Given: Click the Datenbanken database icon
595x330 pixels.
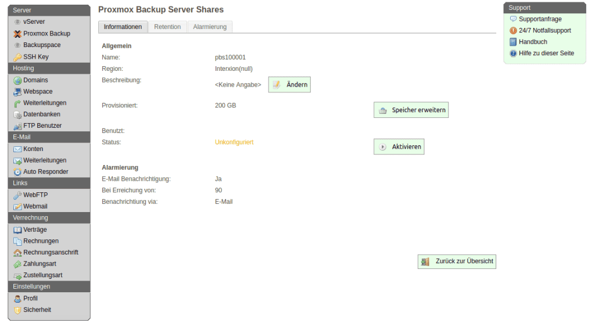Looking at the screenshot, I should click(17, 114).
